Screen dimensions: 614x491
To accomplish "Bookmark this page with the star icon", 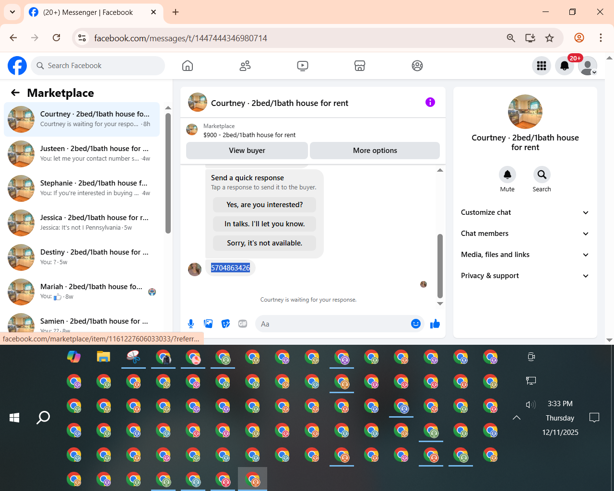I will 550,38.
